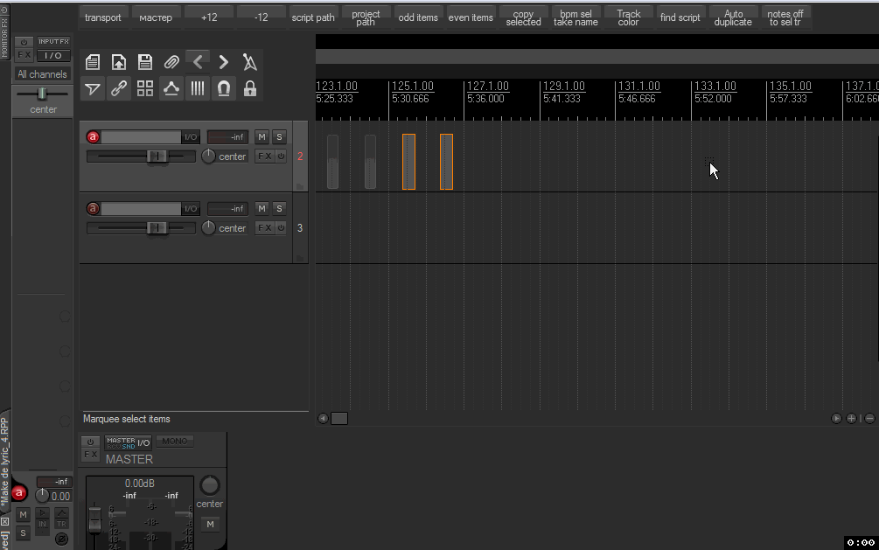
Task: Click track 2 name field
Action: [x=142, y=136]
